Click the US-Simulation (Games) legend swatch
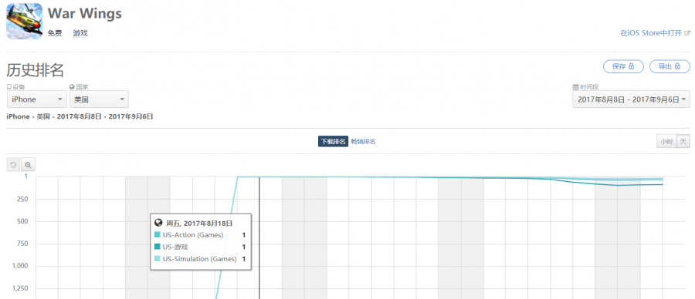Viewport: 695px width, 299px height. [158, 259]
